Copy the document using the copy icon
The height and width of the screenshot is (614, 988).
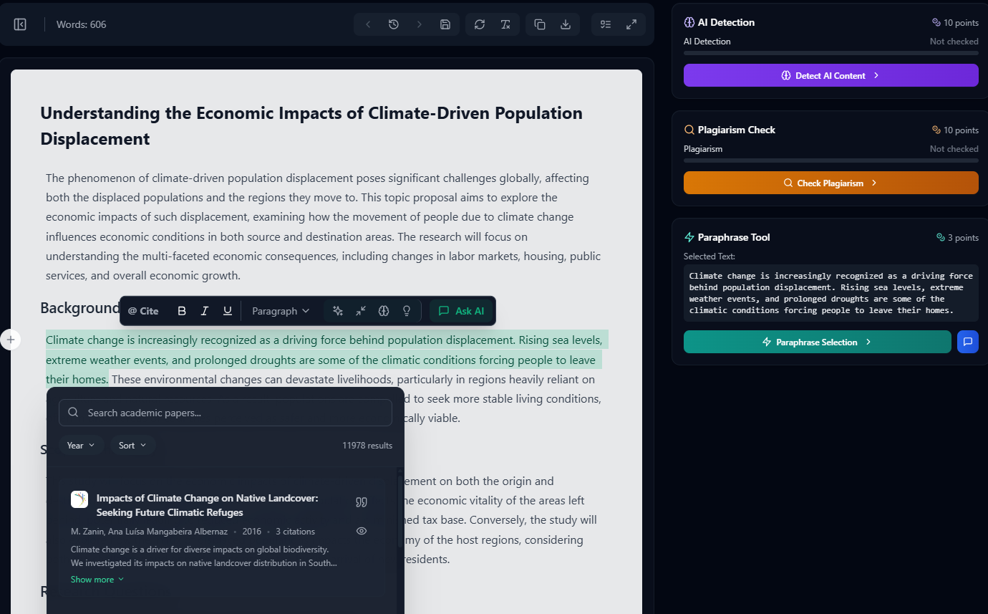coord(538,24)
